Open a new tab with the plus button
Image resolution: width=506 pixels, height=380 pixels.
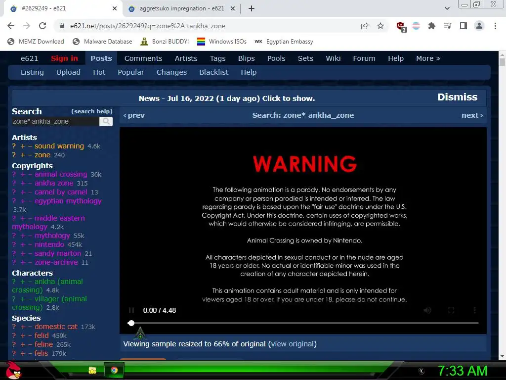[x=252, y=8]
